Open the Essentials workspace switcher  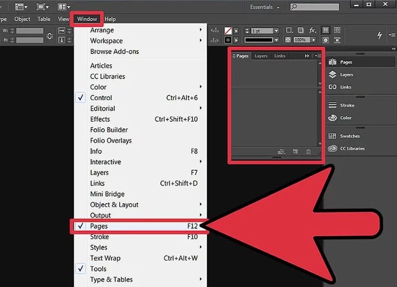(x=265, y=7)
